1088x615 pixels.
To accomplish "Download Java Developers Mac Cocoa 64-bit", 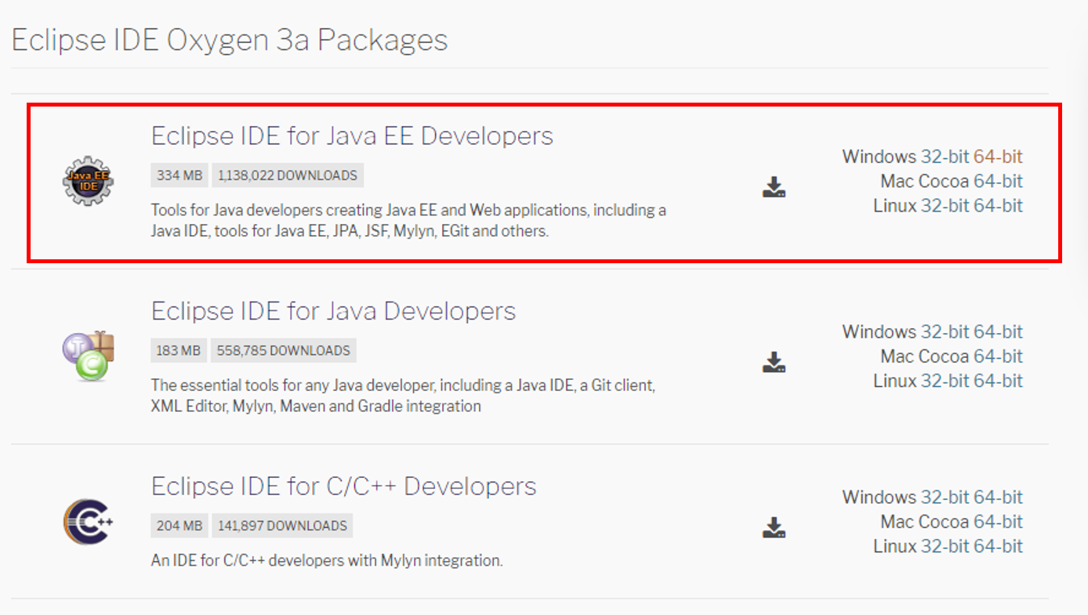I will tap(998, 356).
